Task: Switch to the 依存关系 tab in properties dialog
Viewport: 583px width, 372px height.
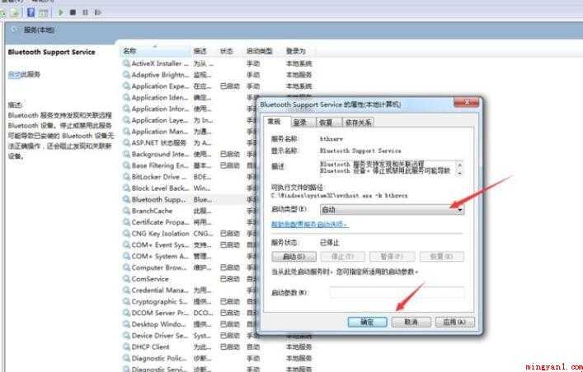Action: pos(358,123)
